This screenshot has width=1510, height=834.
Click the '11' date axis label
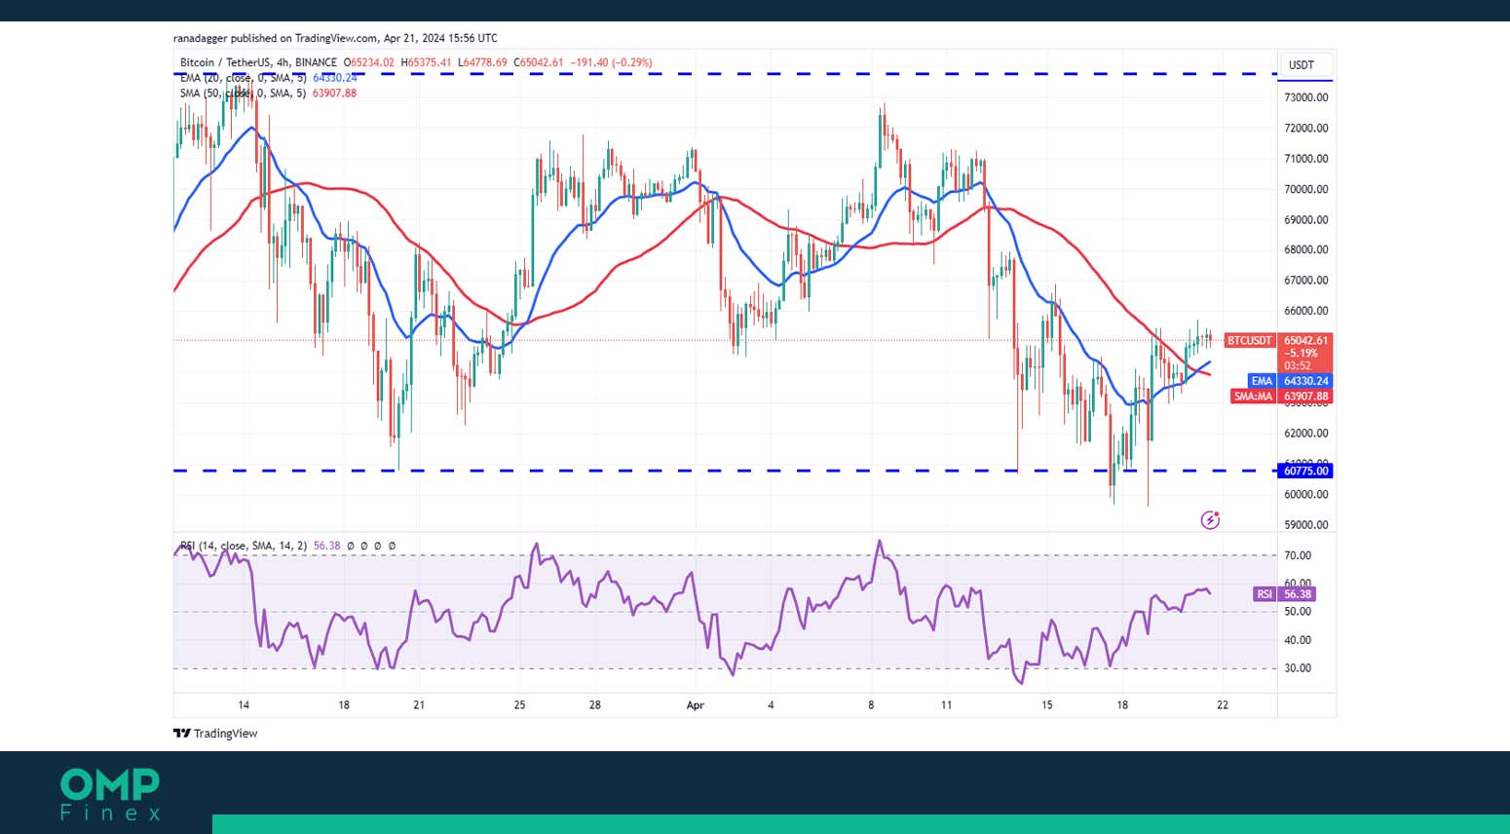click(x=946, y=705)
